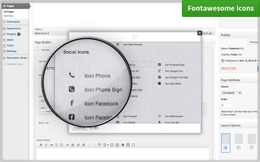The width and height of the screenshot is (260, 162).
Task: Select the full-width layout radio button
Action: (x=225, y=148)
